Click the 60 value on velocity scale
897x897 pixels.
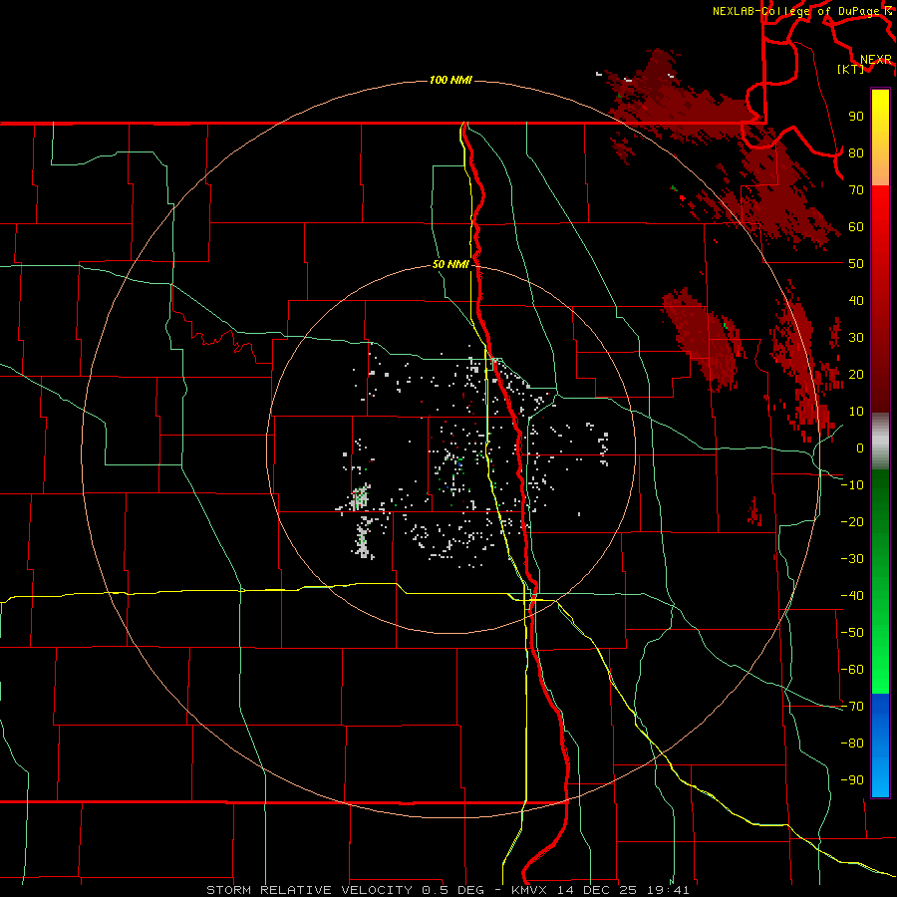point(856,227)
